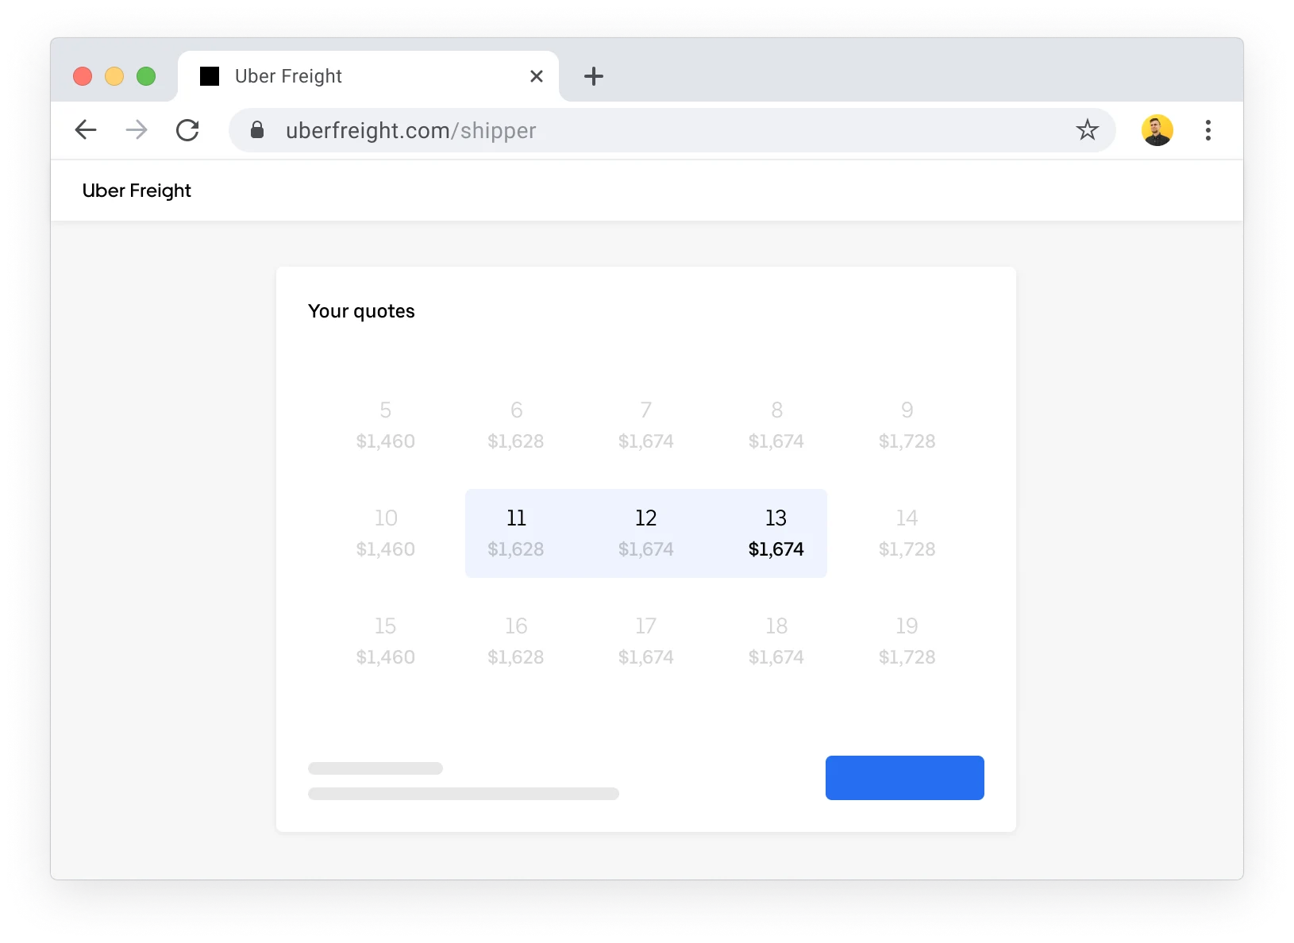Reload the Uber Freight page

pos(188,130)
